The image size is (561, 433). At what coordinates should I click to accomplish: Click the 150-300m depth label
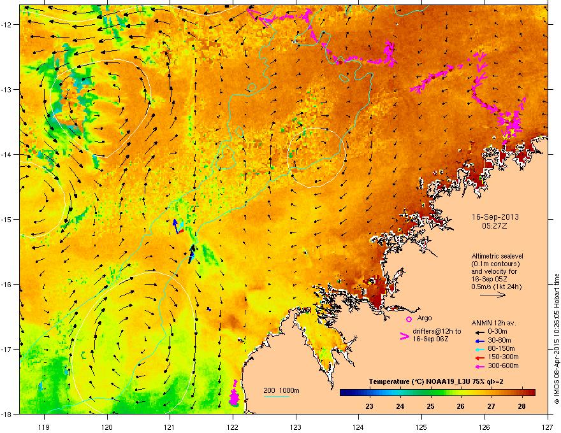tap(503, 357)
